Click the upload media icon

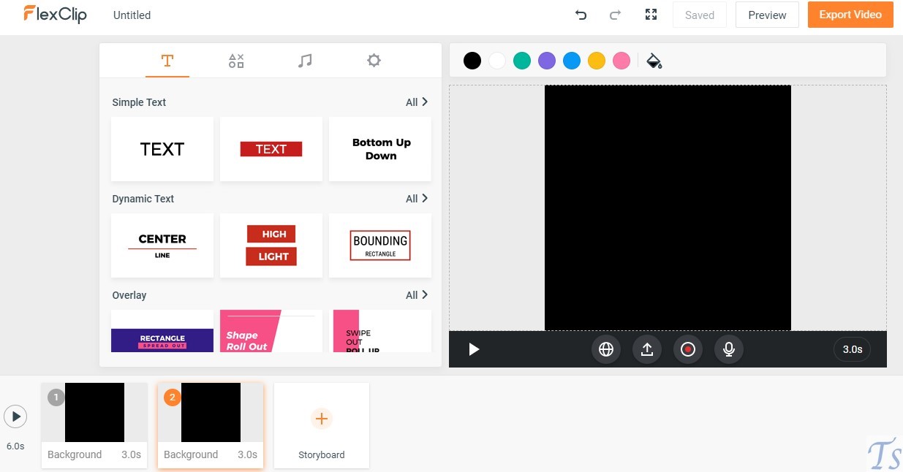(647, 349)
